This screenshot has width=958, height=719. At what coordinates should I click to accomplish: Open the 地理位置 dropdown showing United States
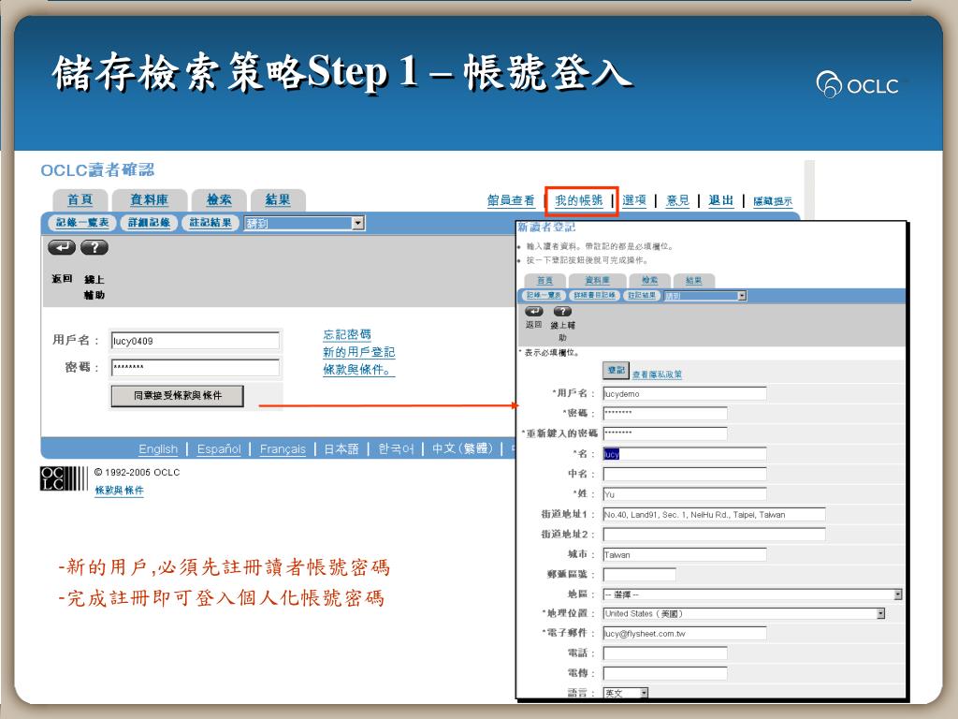[744, 613]
